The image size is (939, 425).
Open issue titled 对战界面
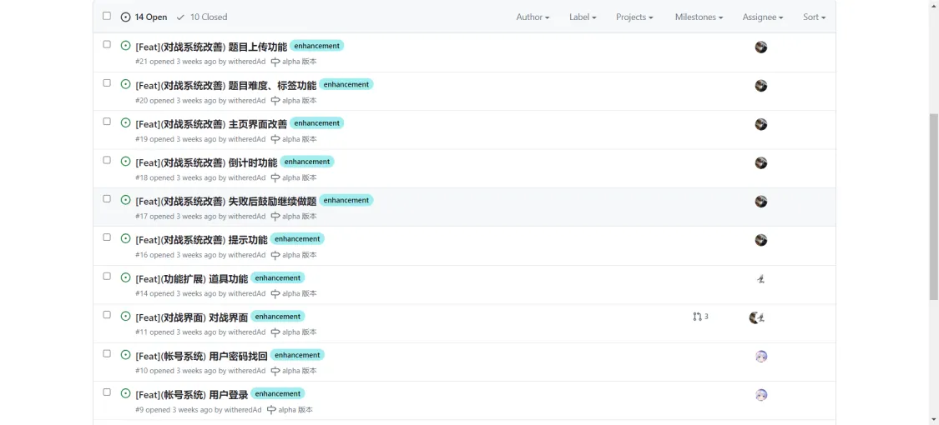pyautogui.click(x=192, y=317)
